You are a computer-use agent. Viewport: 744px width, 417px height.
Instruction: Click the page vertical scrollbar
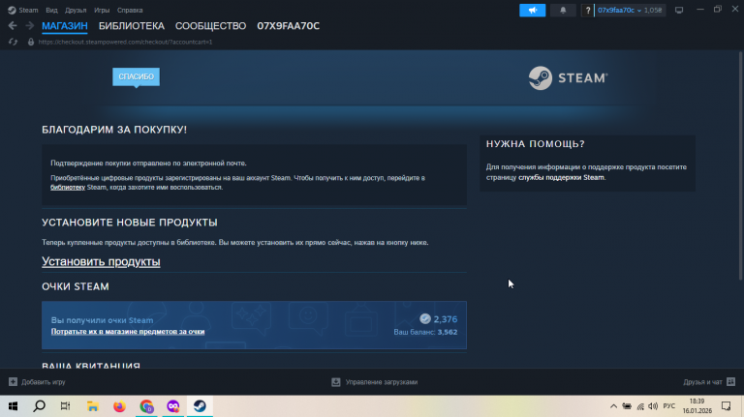click(741, 165)
